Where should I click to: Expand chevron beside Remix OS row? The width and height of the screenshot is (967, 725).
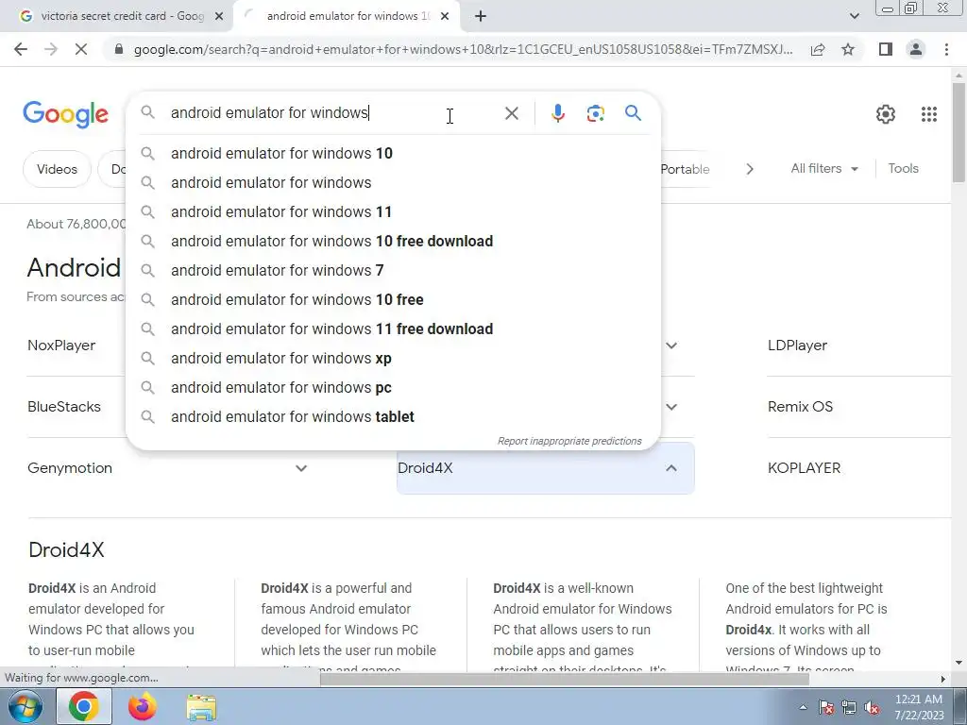point(671,407)
